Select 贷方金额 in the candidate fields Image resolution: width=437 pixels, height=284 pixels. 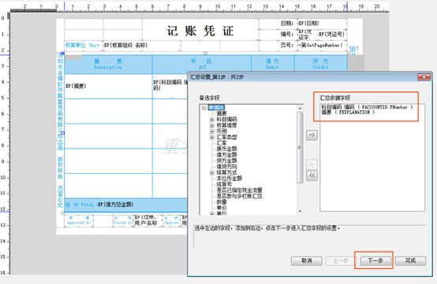pyautogui.click(x=226, y=160)
